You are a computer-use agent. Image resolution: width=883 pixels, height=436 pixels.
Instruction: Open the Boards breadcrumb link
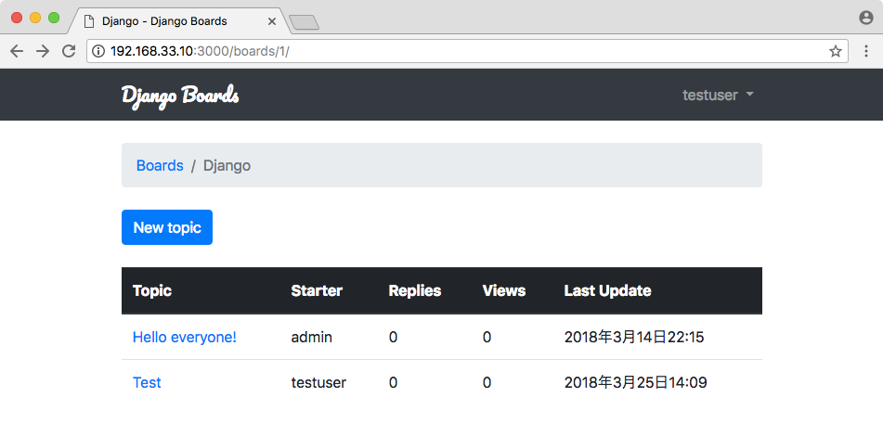coord(160,165)
